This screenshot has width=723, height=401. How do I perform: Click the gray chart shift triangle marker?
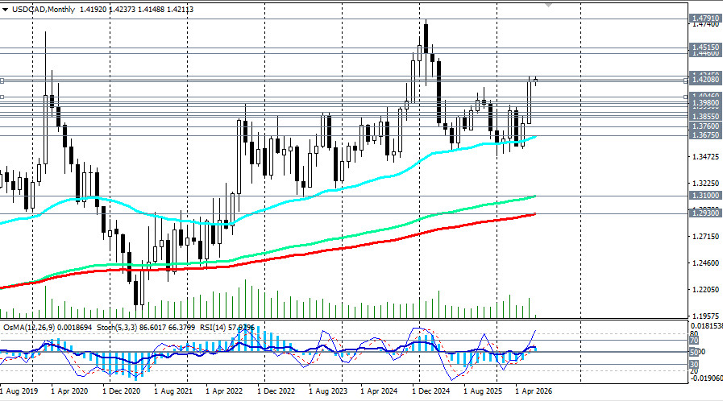(548, 5)
